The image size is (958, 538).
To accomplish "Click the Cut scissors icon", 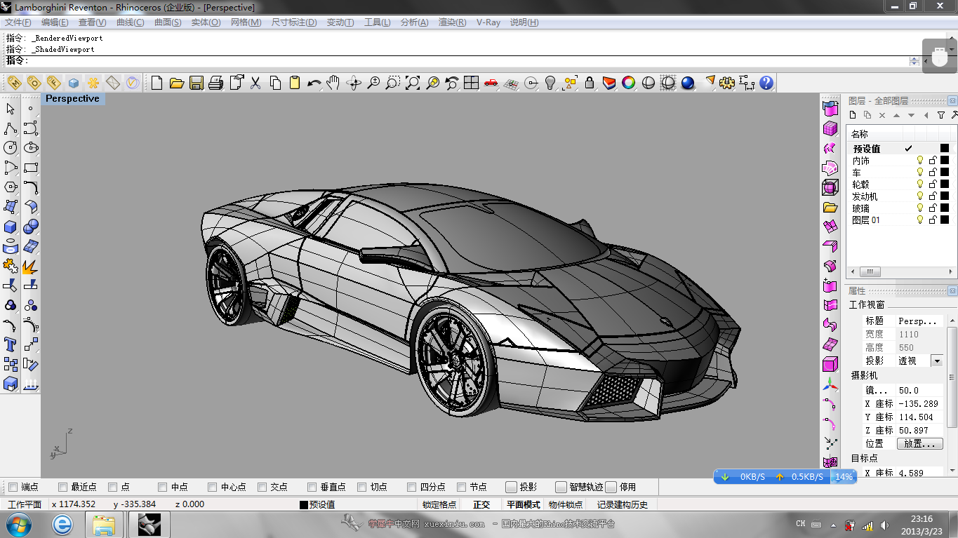I will 255,83.
